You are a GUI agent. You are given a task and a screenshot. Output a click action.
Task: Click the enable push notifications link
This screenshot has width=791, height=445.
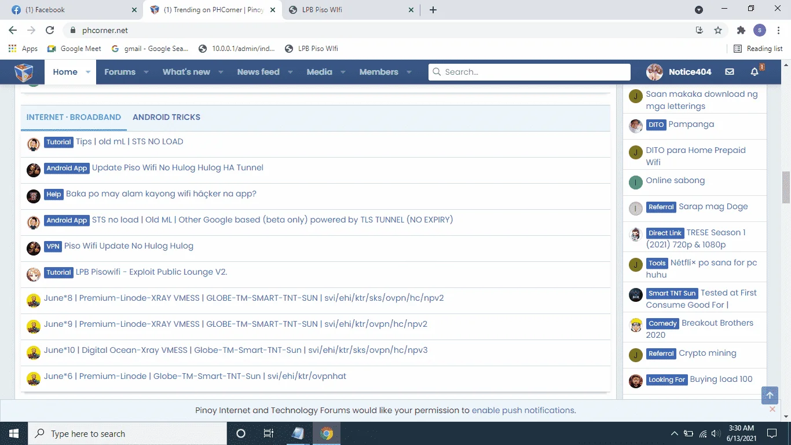(523, 410)
